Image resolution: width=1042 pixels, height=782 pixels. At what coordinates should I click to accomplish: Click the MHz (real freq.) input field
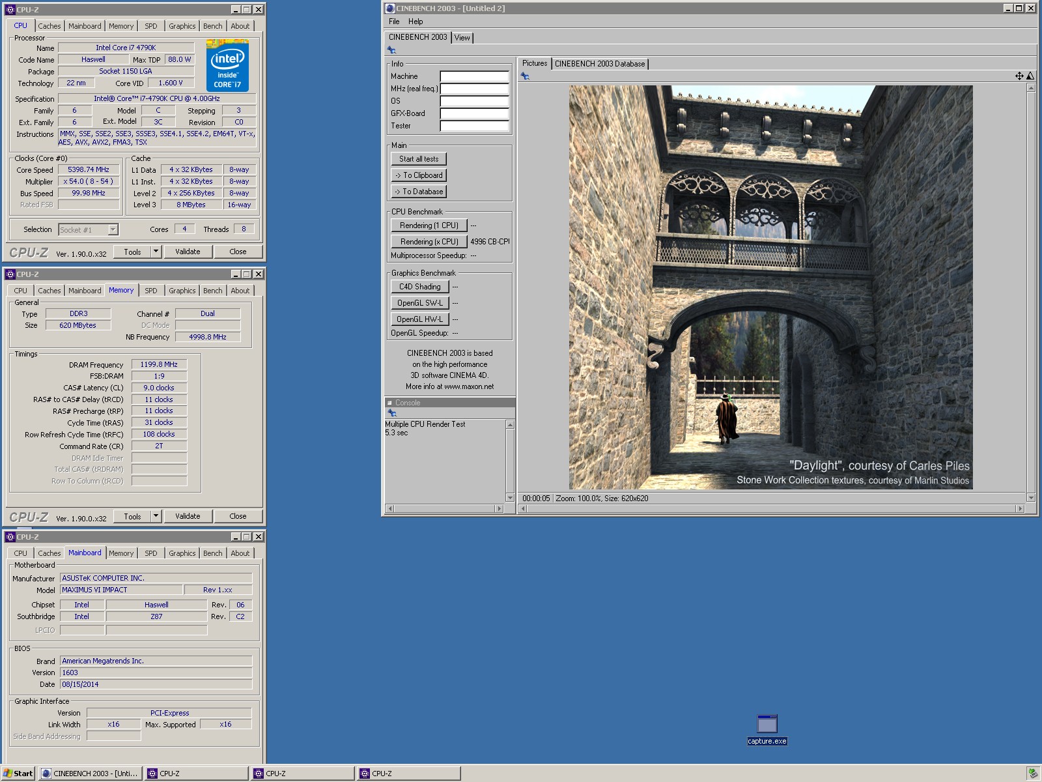point(474,89)
